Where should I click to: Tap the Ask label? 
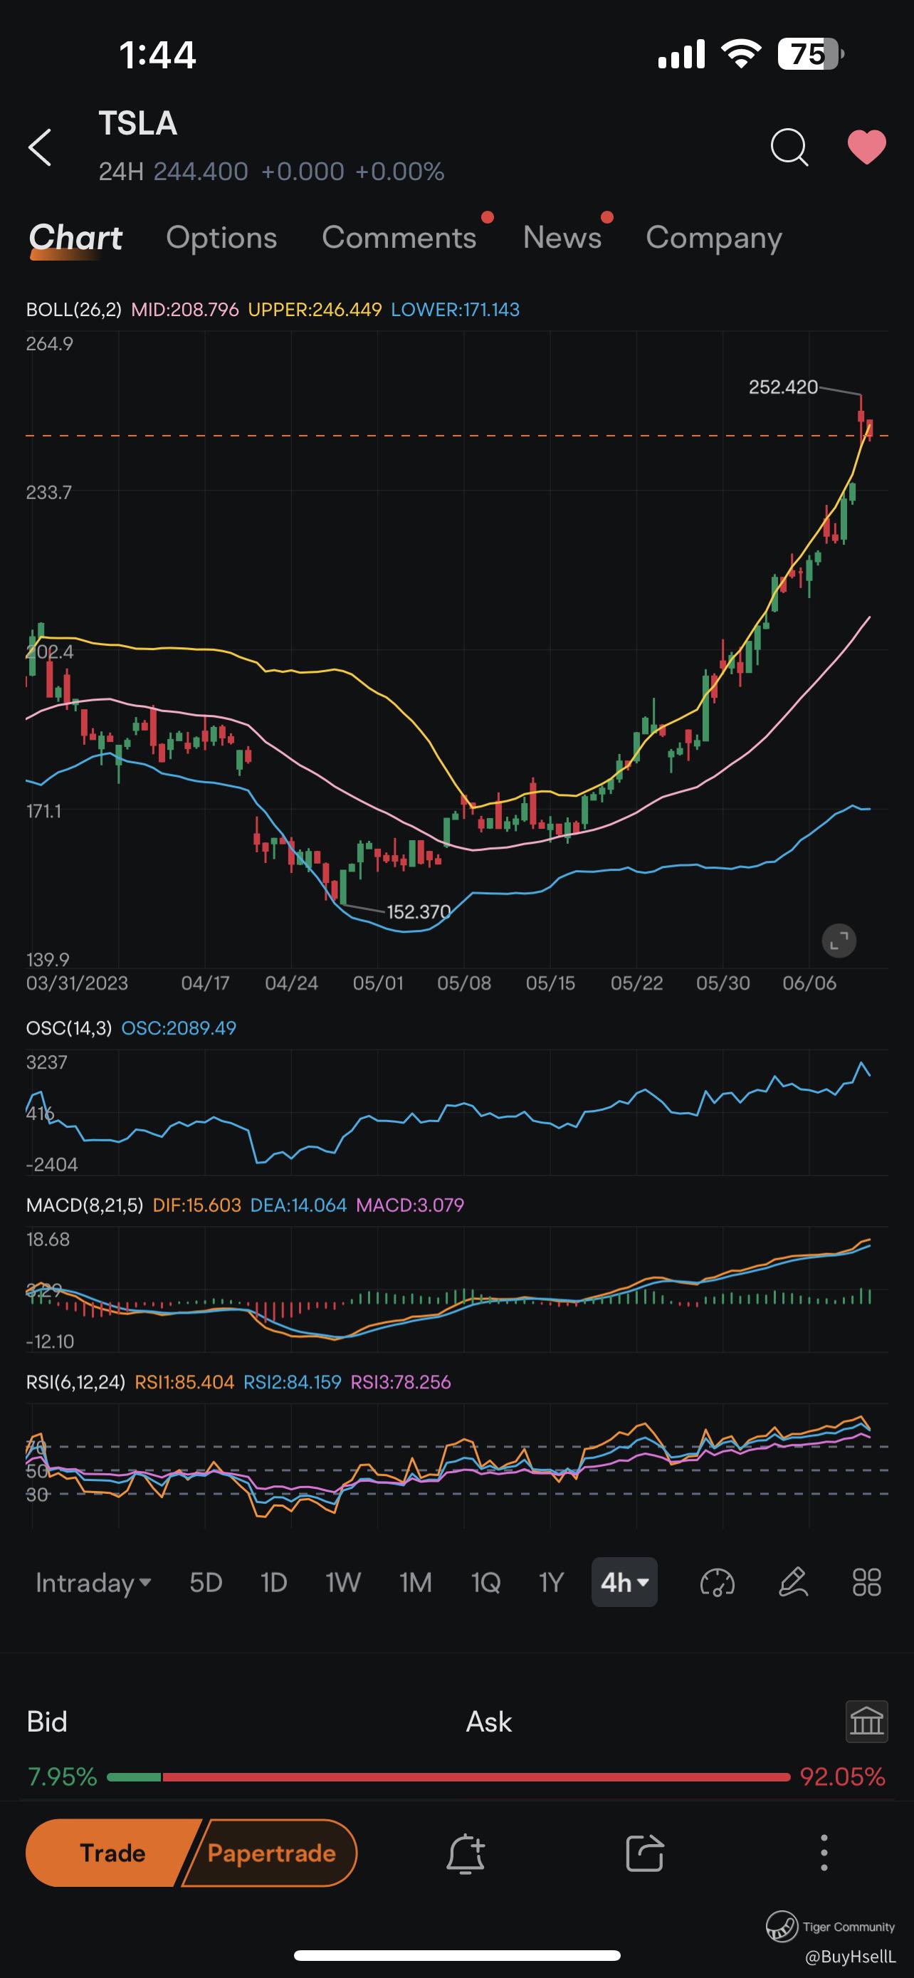pos(489,1722)
